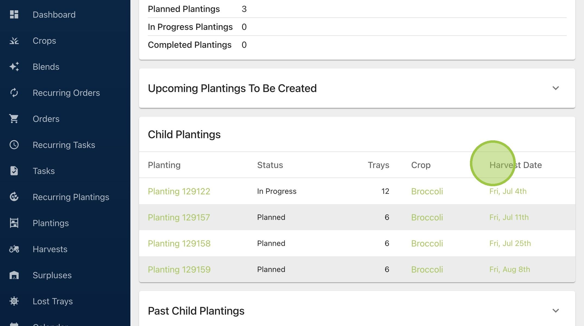Click the Blends sparkle icon

(14, 67)
